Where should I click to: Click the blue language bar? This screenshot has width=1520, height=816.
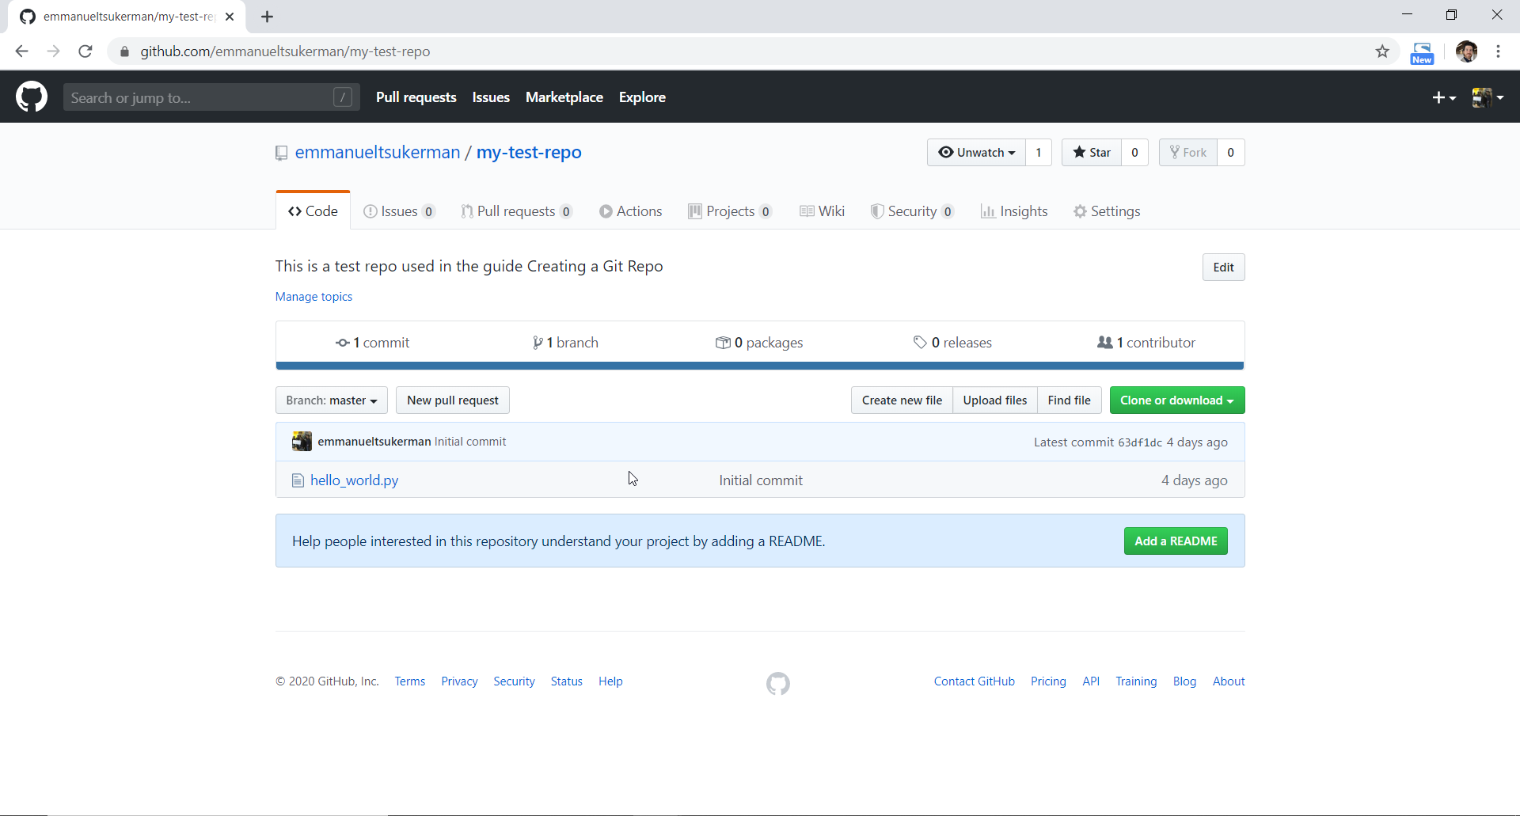(760, 366)
